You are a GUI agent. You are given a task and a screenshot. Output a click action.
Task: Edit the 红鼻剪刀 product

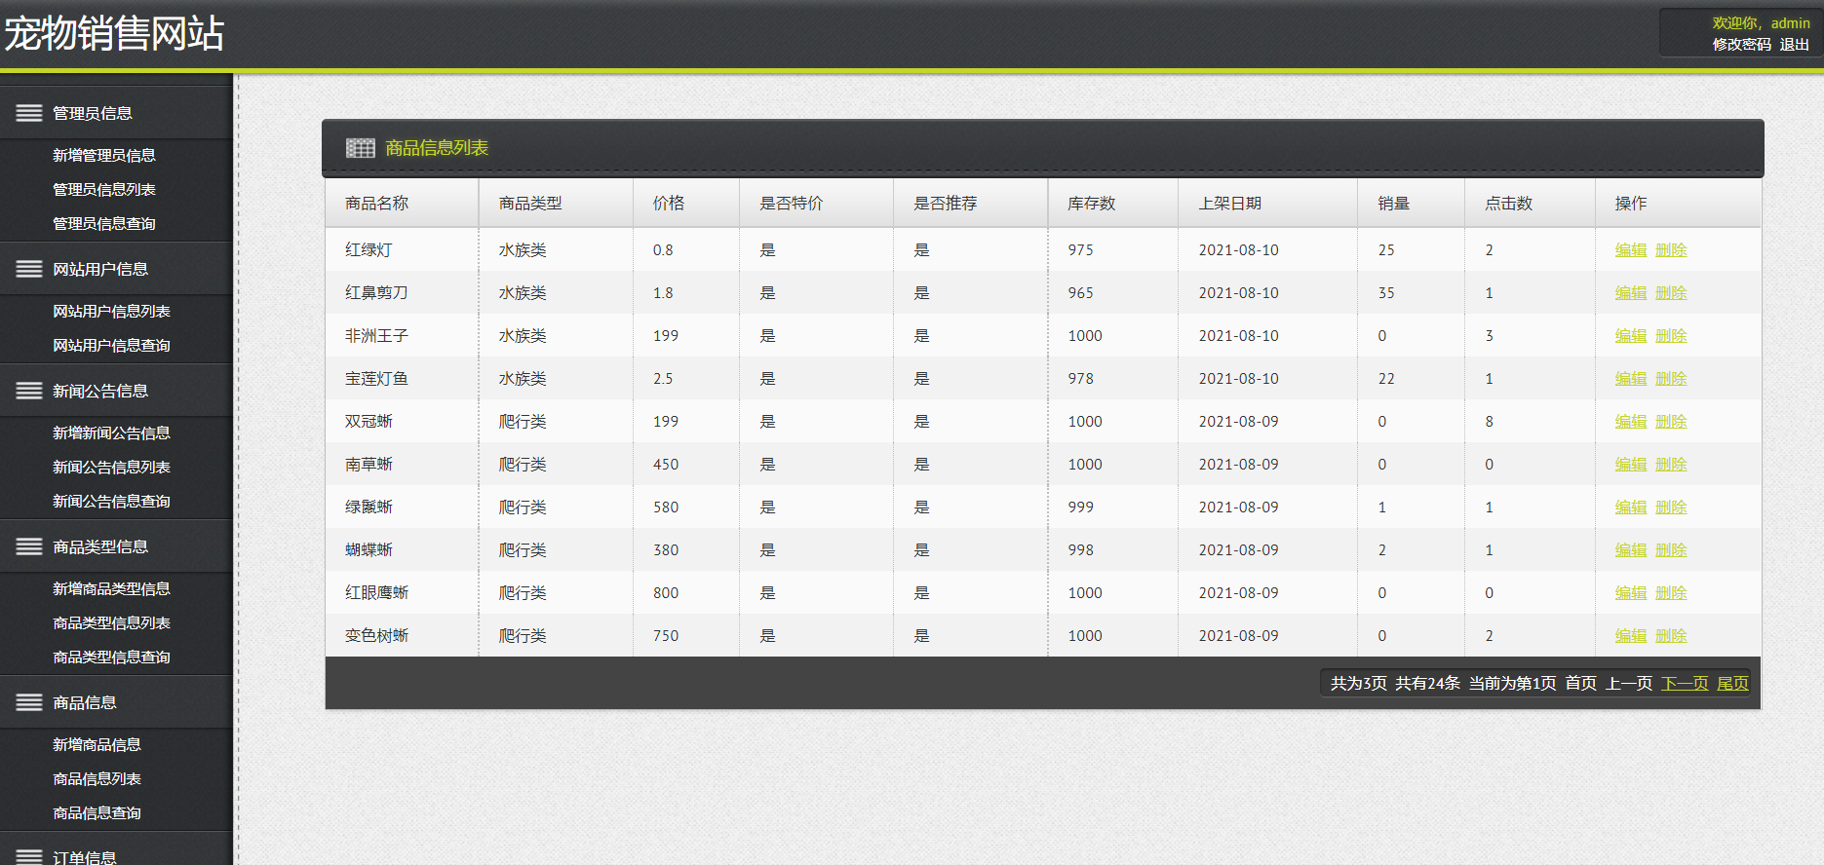1631,293
